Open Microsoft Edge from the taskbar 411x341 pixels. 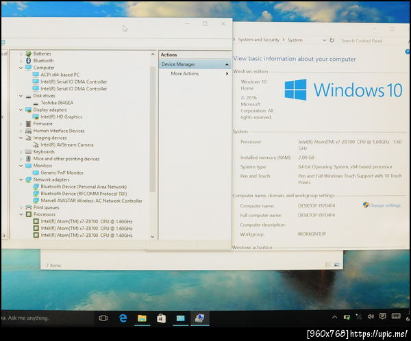click(123, 318)
